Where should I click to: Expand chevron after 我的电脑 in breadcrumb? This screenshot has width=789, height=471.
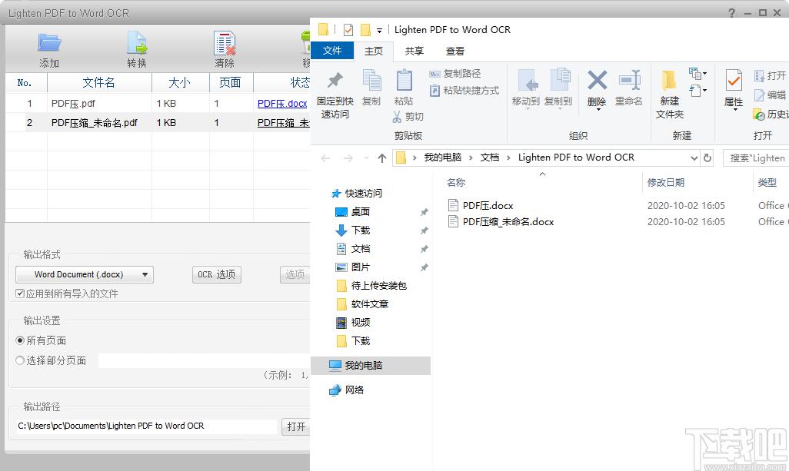tap(471, 158)
